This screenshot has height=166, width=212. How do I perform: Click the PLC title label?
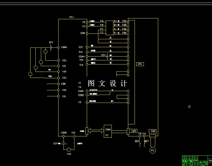pyautogui.click(x=72, y=17)
